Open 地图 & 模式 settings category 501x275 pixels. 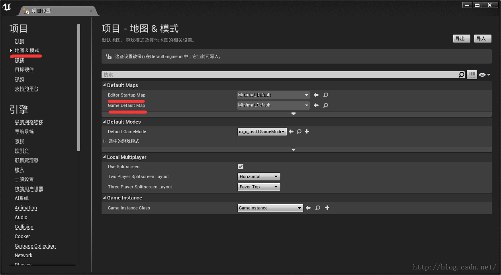click(x=27, y=50)
